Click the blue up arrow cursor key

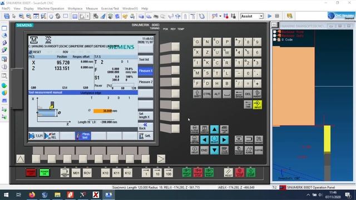[214, 129]
